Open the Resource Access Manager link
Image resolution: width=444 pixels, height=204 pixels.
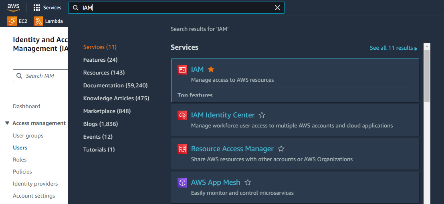click(232, 149)
